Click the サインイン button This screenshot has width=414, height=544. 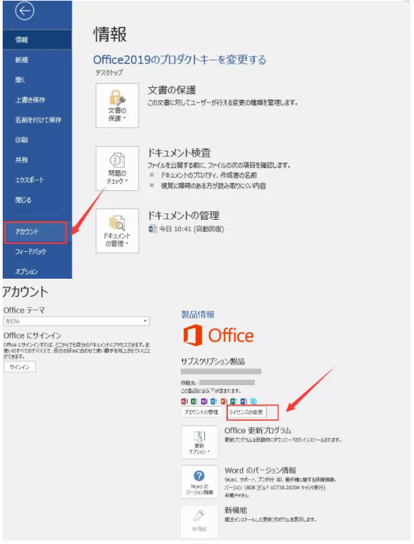[x=19, y=367]
